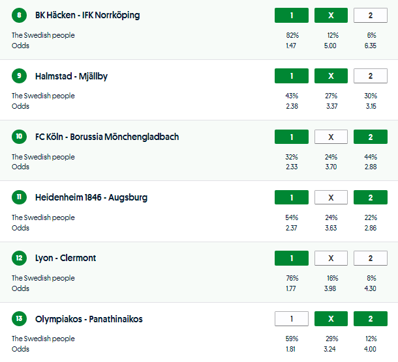Toggle home win (1) for Heidenheim 1846 - Augsburg

click(292, 197)
